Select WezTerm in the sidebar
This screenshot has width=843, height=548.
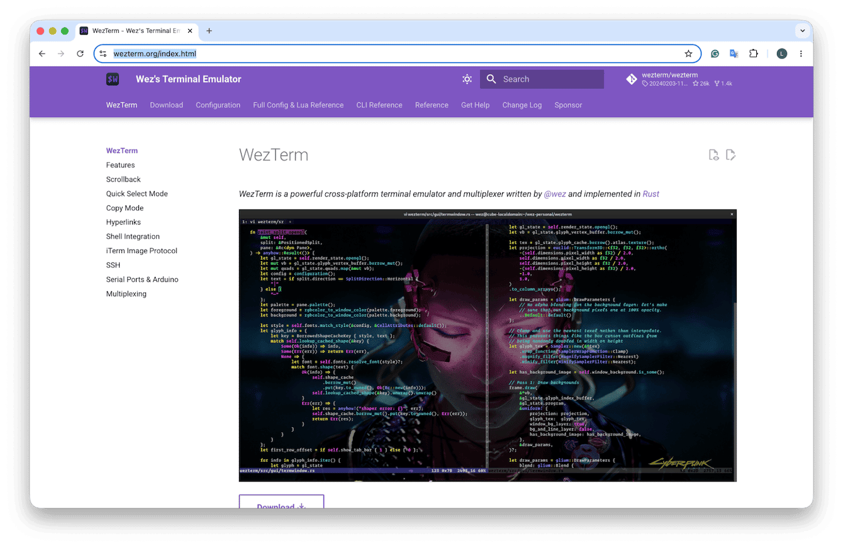(122, 151)
